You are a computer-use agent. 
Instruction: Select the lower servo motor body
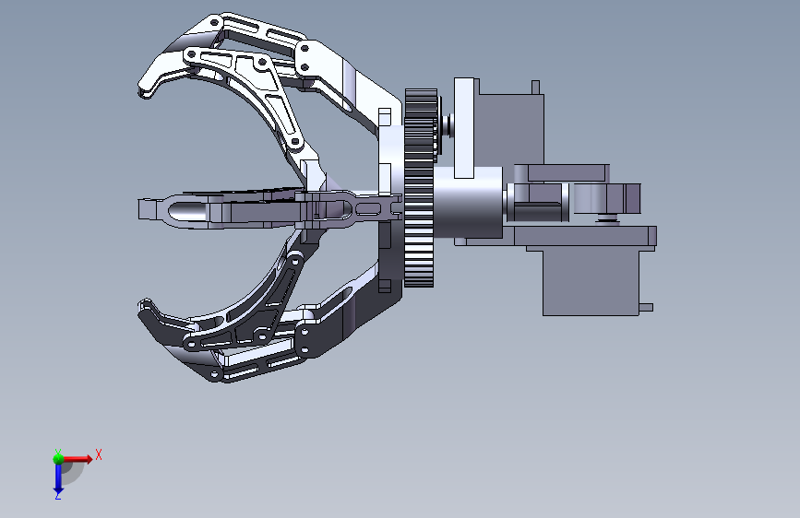pyautogui.click(x=591, y=282)
